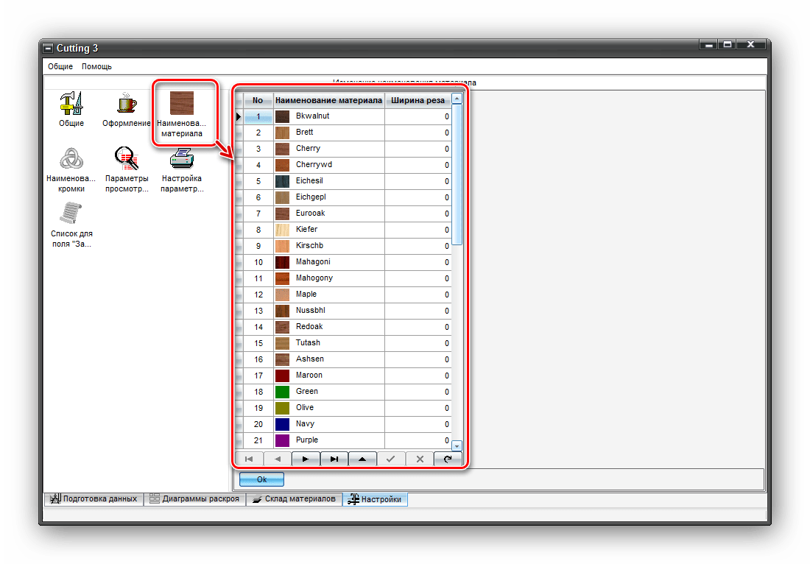Click the Purple color swatch

tap(282, 440)
